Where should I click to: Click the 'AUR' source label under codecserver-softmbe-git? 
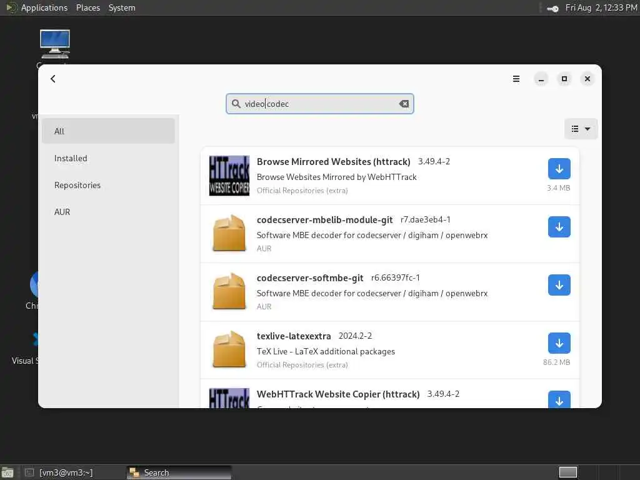pyautogui.click(x=264, y=306)
